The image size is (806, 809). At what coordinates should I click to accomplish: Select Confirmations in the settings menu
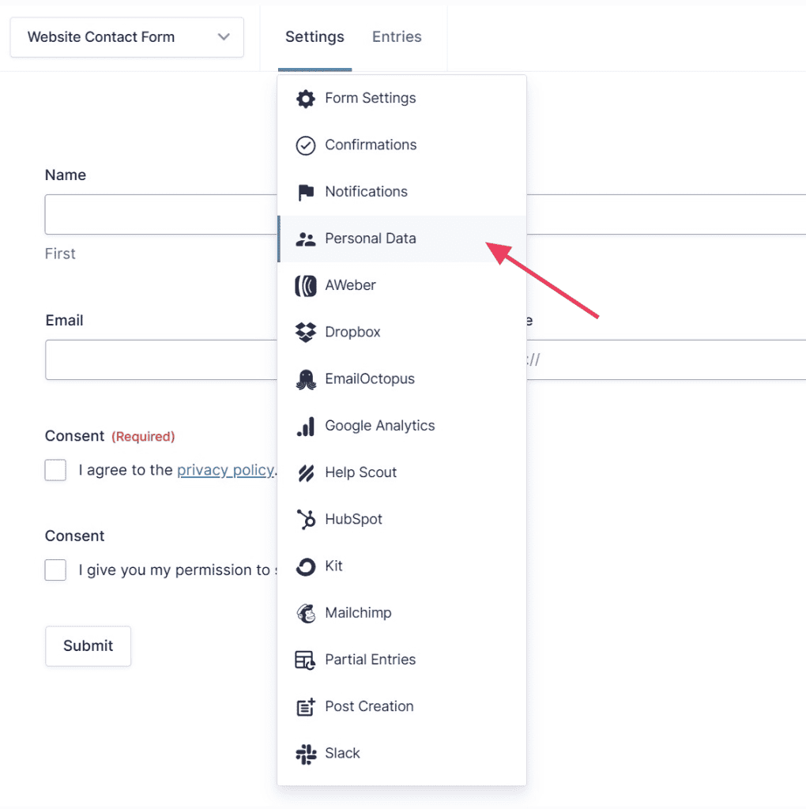pos(401,145)
